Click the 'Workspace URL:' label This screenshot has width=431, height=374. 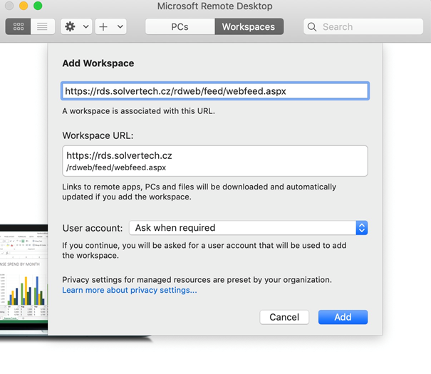point(98,135)
